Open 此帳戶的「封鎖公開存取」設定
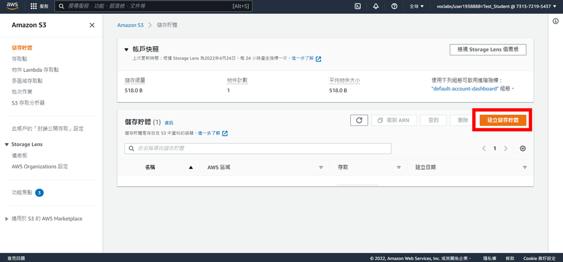563x262 pixels. click(x=48, y=129)
